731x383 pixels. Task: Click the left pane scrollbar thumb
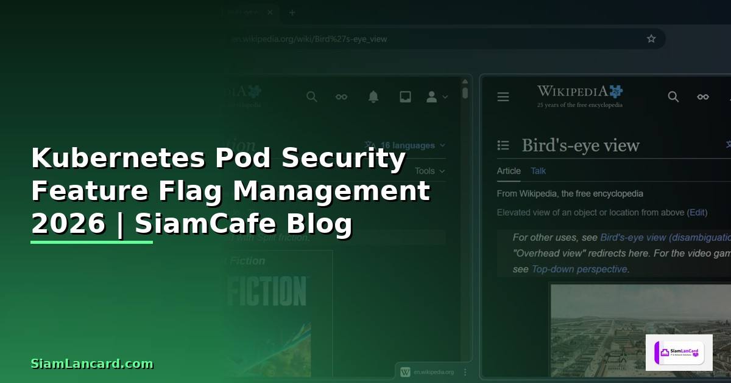(465, 92)
